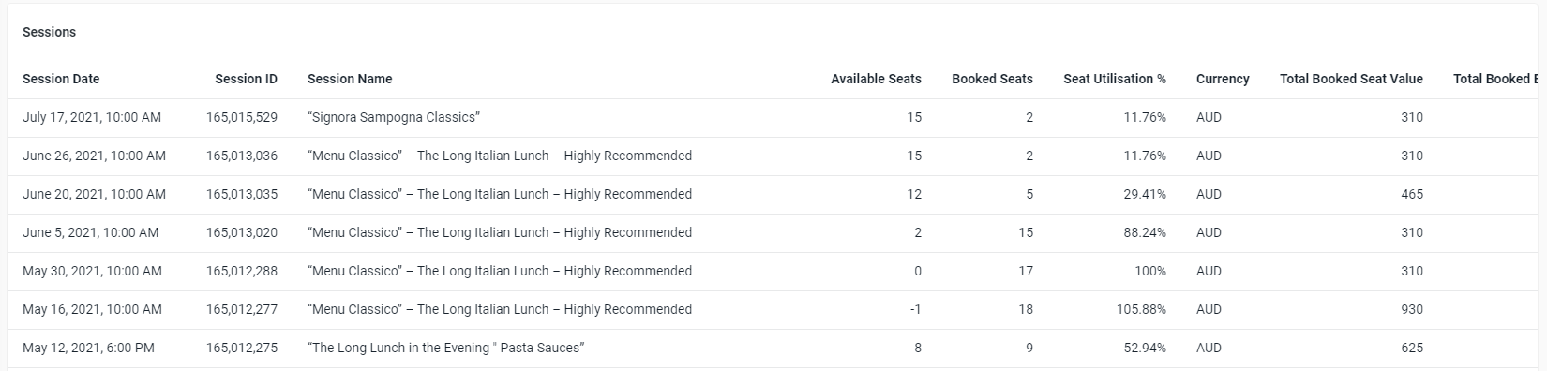Viewport: 1547px width, 371px height.
Task: Click the Session Name column header
Action: tap(350, 79)
